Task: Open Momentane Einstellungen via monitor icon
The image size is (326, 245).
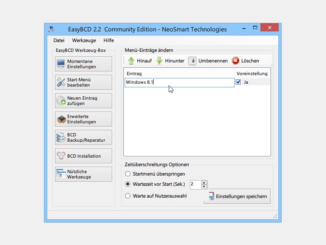Action: pyautogui.click(x=61, y=64)
